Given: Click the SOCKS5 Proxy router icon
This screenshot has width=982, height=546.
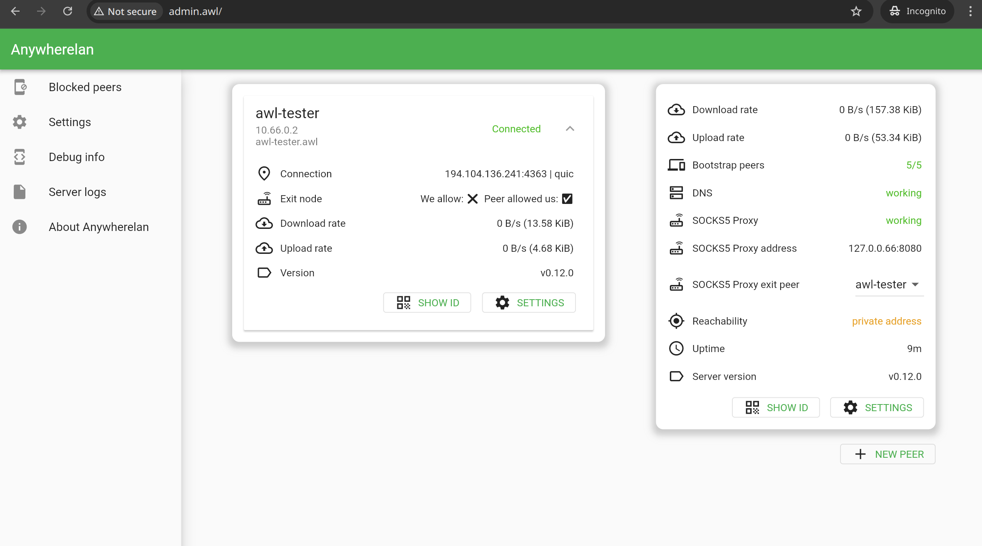Looking at the screenshot, I should [x=677, y=221].
